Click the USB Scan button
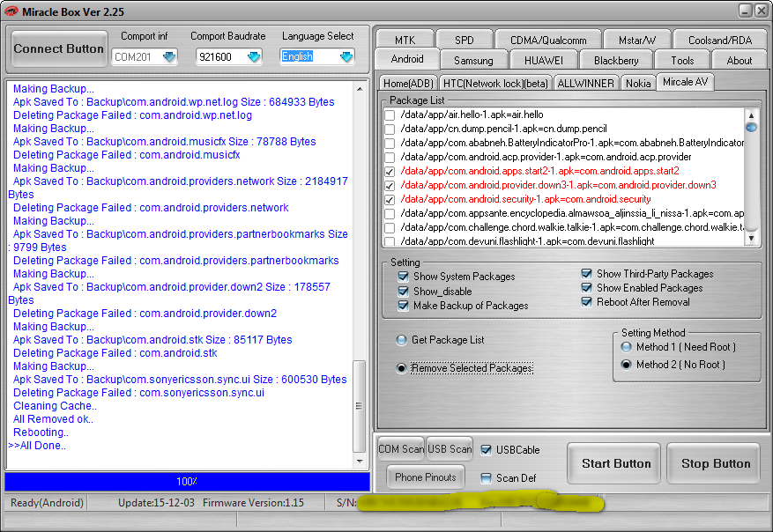The width and height of the screenshot is (773, 532). [450, 448]
